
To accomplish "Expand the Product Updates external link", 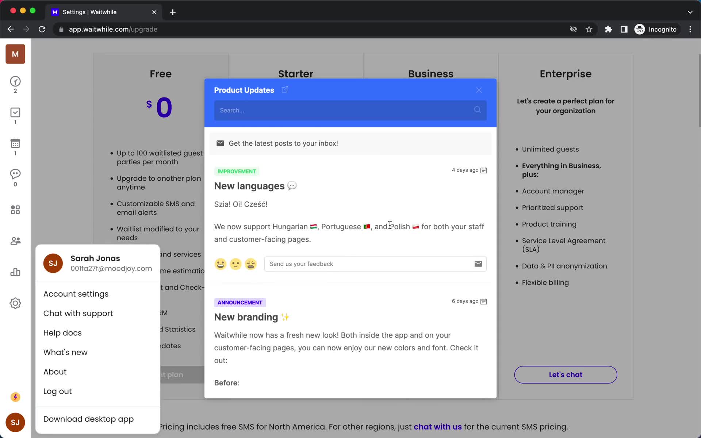I will (285, 89).
